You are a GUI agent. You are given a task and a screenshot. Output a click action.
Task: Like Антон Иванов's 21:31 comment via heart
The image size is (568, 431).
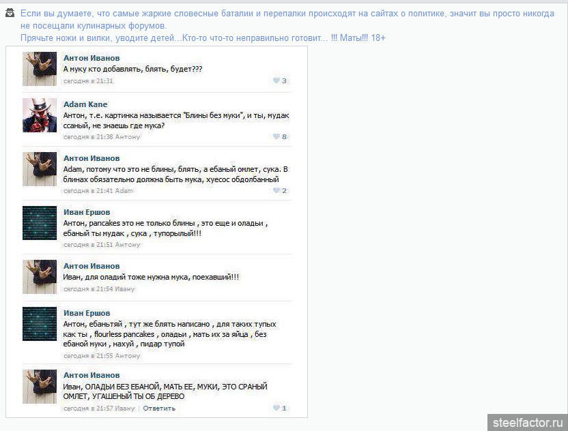[x=276, y=80]
